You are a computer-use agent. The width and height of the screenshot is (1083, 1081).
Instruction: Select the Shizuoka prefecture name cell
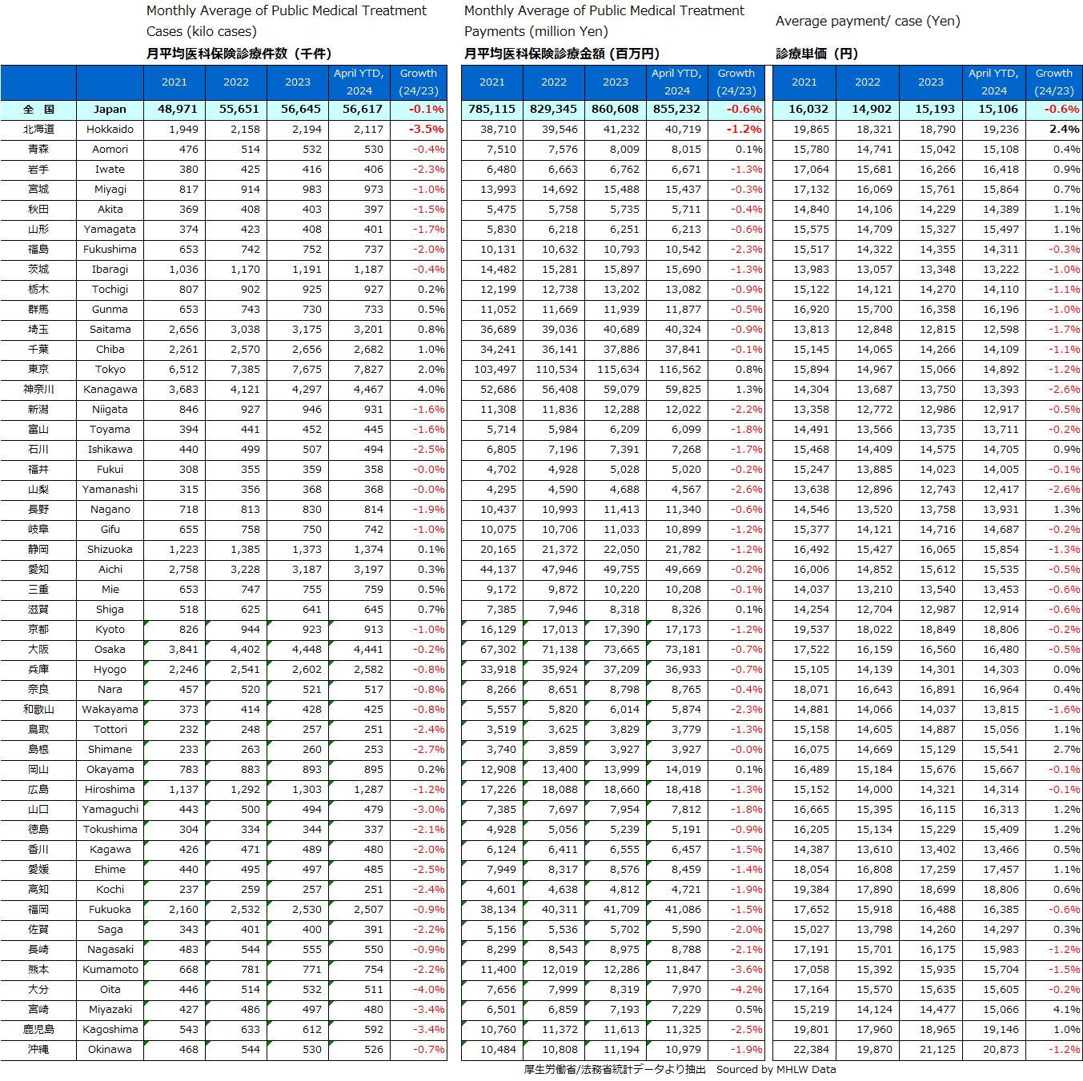tap(110, 550)
